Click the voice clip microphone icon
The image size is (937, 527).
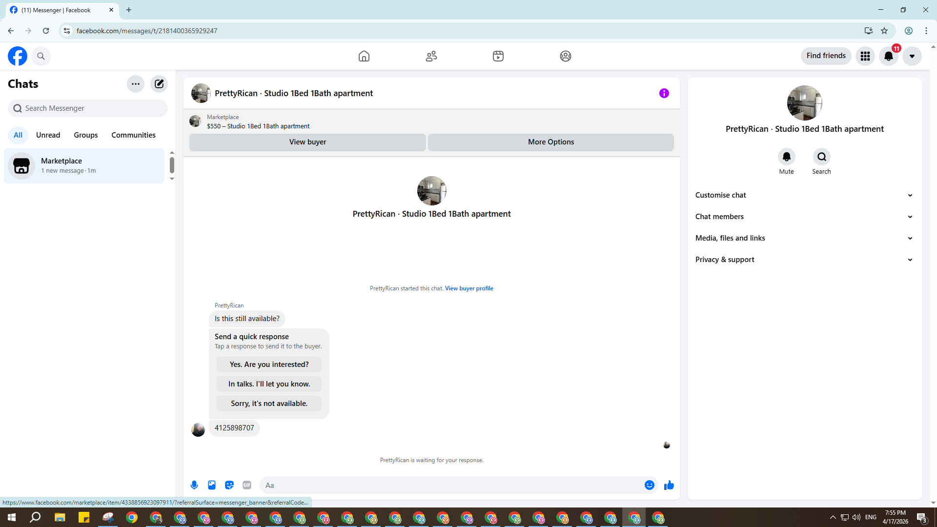(x=194, y=485)
